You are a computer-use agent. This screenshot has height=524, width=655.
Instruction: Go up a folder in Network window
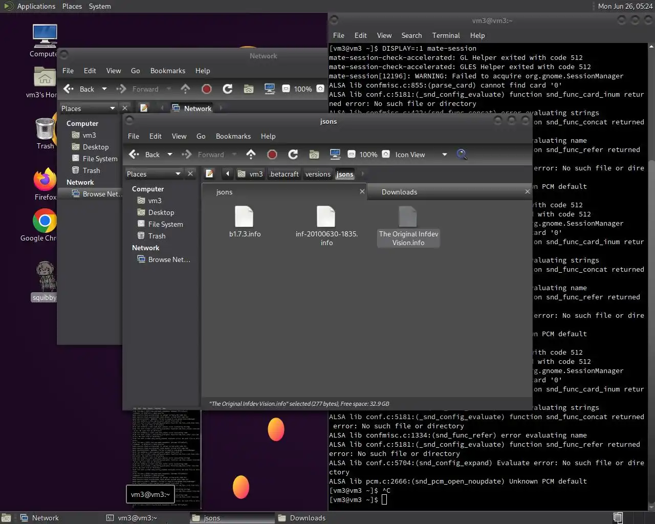pos(185,89)
